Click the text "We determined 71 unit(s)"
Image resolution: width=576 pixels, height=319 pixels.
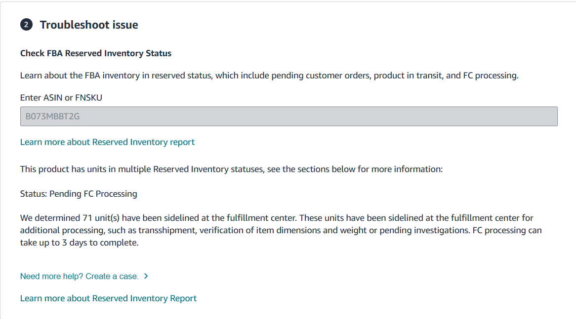pyautogui.click(x=70, y=218)
